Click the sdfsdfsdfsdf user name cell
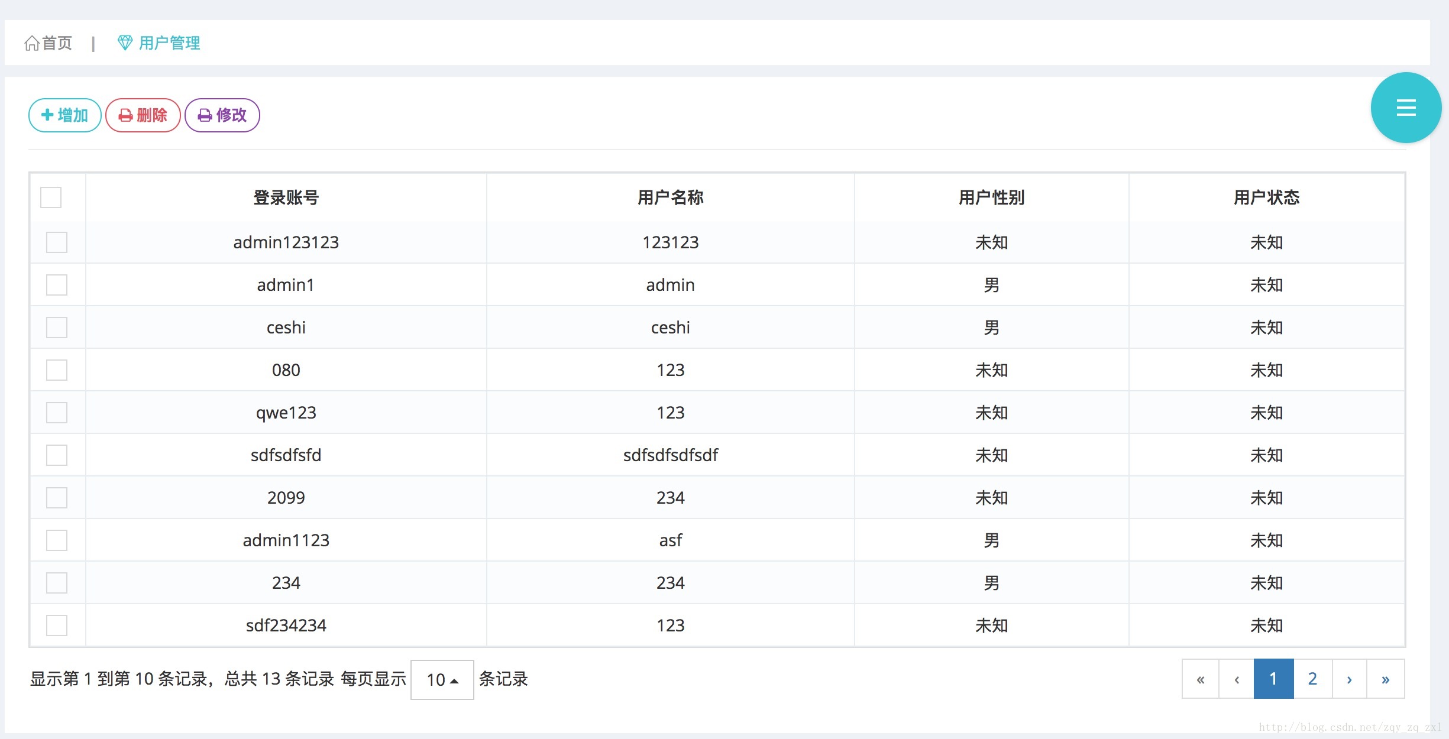The height and width of the screenshot is (739, 1449). 671,455
